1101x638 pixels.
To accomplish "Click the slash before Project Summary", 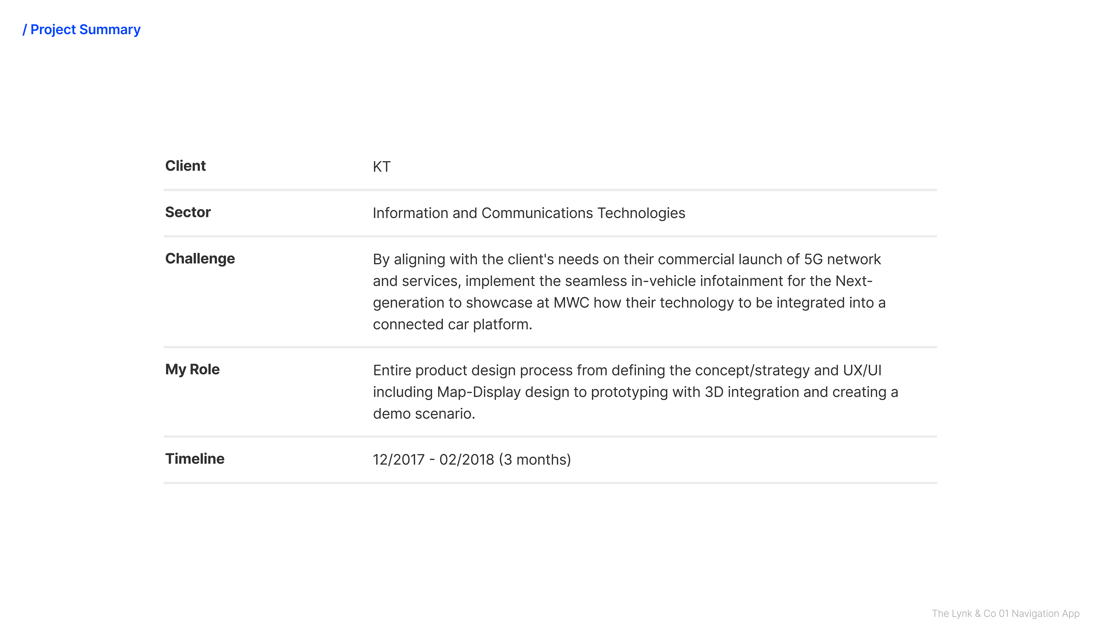I will (25, 30).
